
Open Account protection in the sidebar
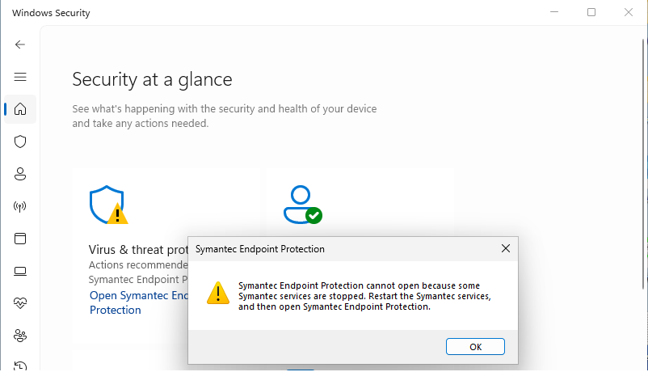click(x=20, y=174)
